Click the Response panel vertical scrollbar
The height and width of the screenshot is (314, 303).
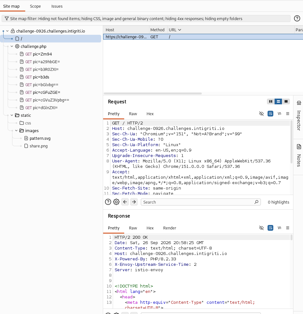click(x=292, y=237)
